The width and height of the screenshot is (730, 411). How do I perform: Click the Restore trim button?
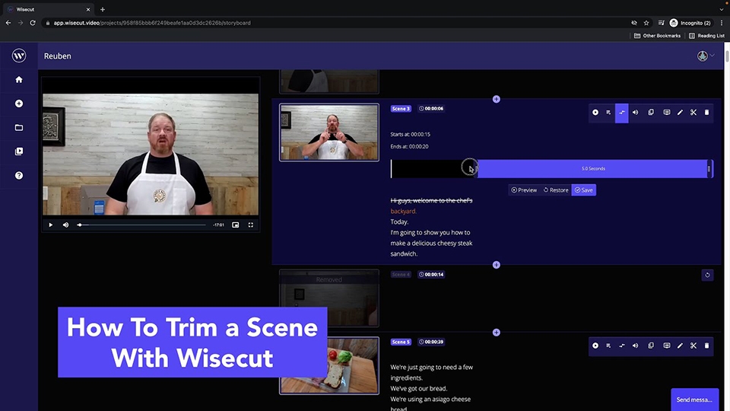click(x=556, y=190)
